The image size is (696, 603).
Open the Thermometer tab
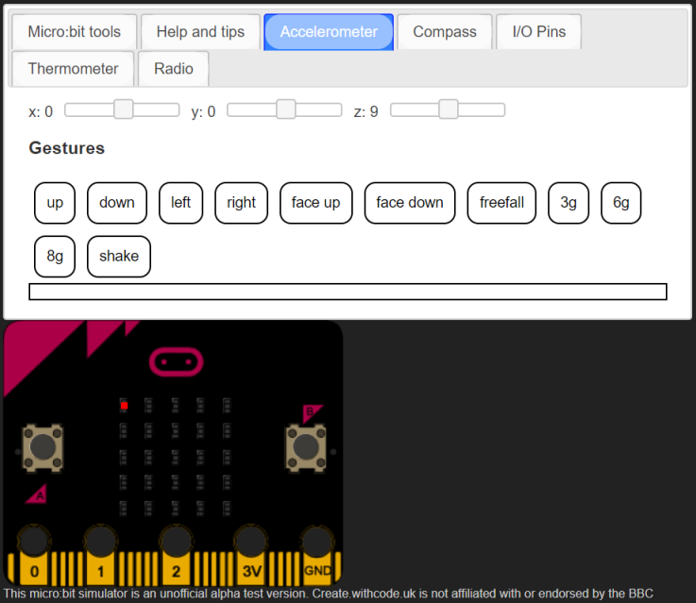click(73, 69)
